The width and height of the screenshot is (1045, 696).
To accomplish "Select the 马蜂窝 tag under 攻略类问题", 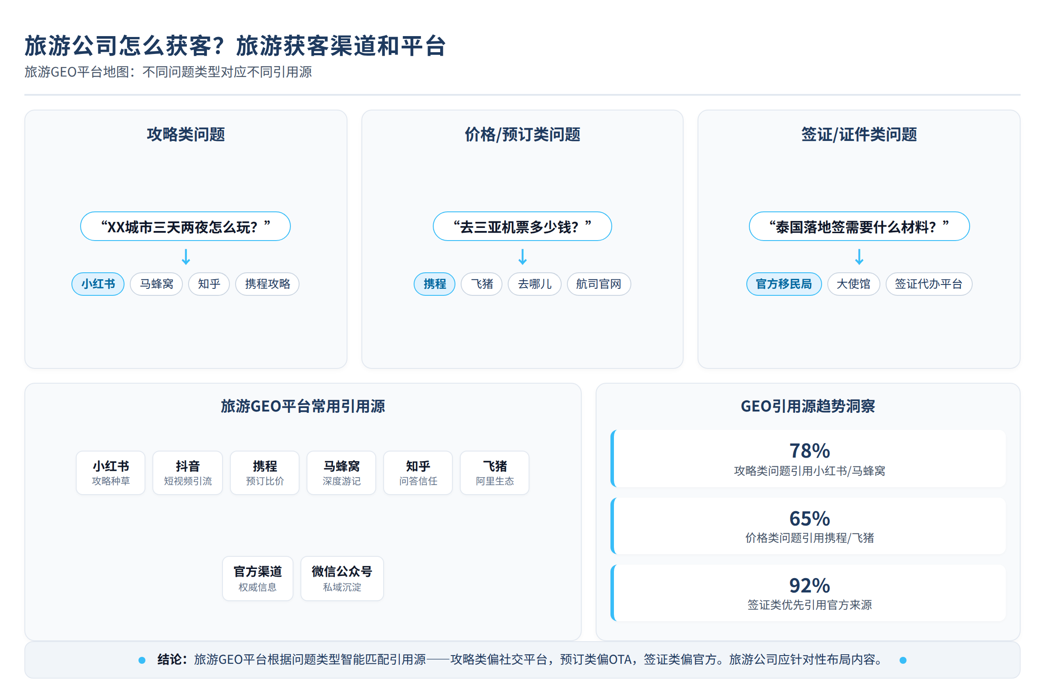I will click(x=156, y=284).
